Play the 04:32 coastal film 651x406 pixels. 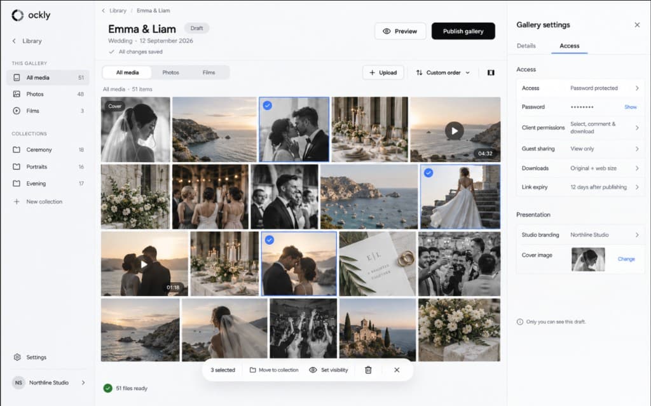pos(455,131)
